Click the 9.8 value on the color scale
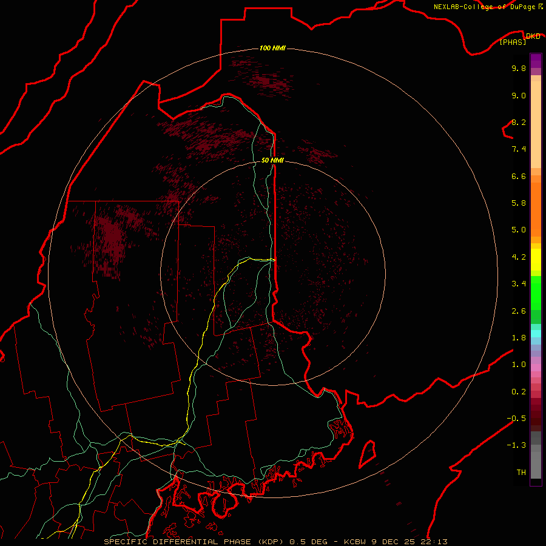 click(x=519, y=68)
